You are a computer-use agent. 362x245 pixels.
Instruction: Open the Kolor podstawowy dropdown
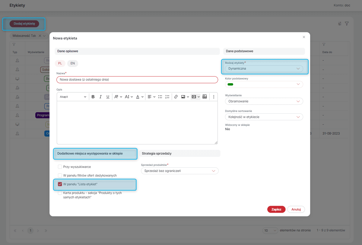(x=264, y=84)
